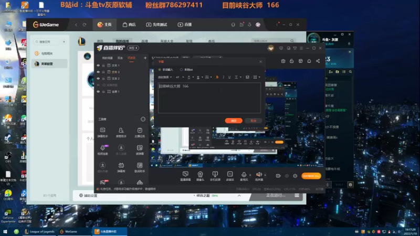
Task: Open the text background dropdown
Action: point(211,77)
